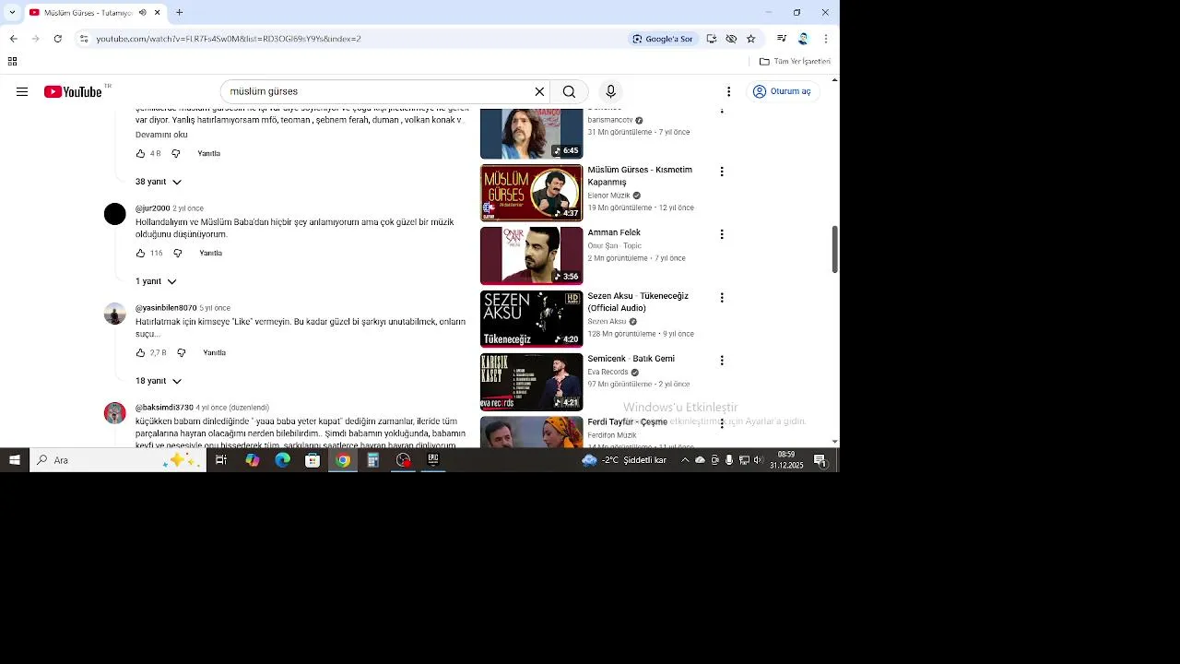Viewport: 1180px width, 664px height.
Task: Mute the tab via its speaker icon
Action: coord(142,13)
